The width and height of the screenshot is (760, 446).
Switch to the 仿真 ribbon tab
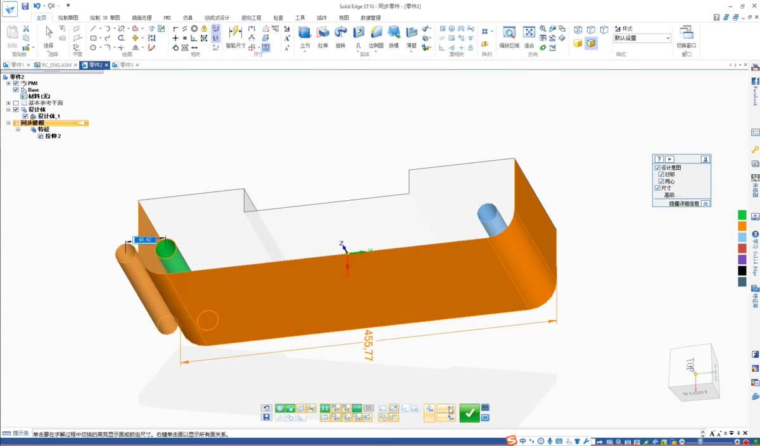tap(188, 18)
